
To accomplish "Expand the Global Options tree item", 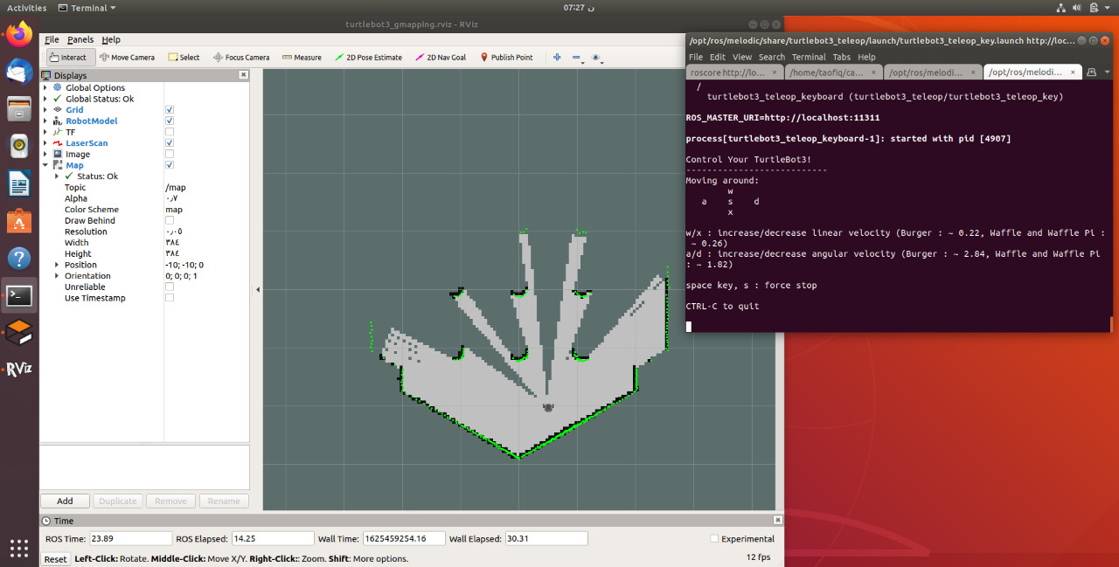I will [x=45, y=87].
